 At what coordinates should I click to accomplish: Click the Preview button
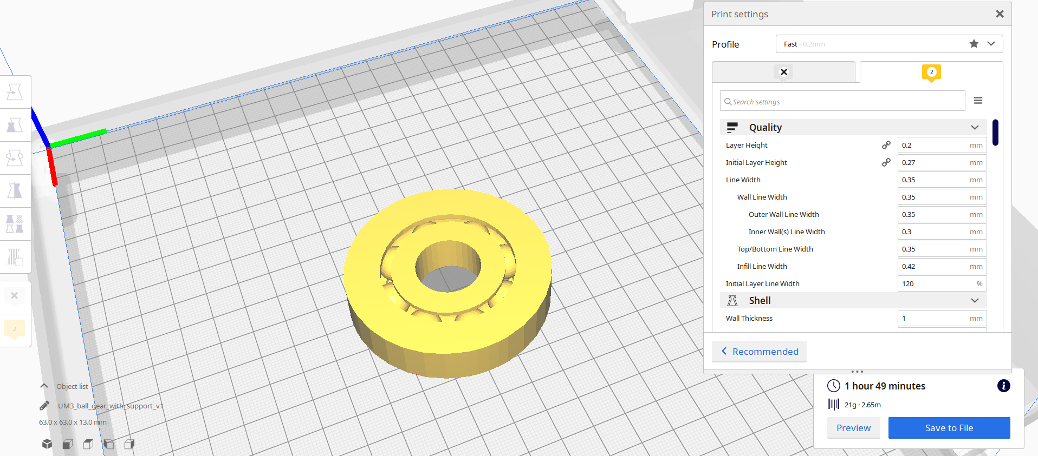tap(853, 428)
